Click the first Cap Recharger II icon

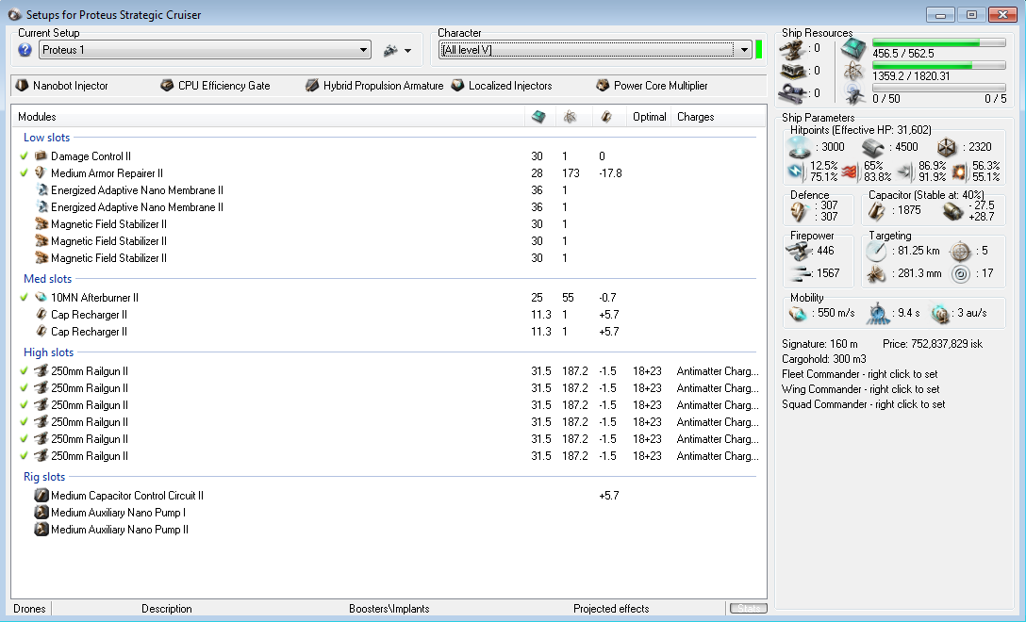pyautogui.click(x=41, y=314)
